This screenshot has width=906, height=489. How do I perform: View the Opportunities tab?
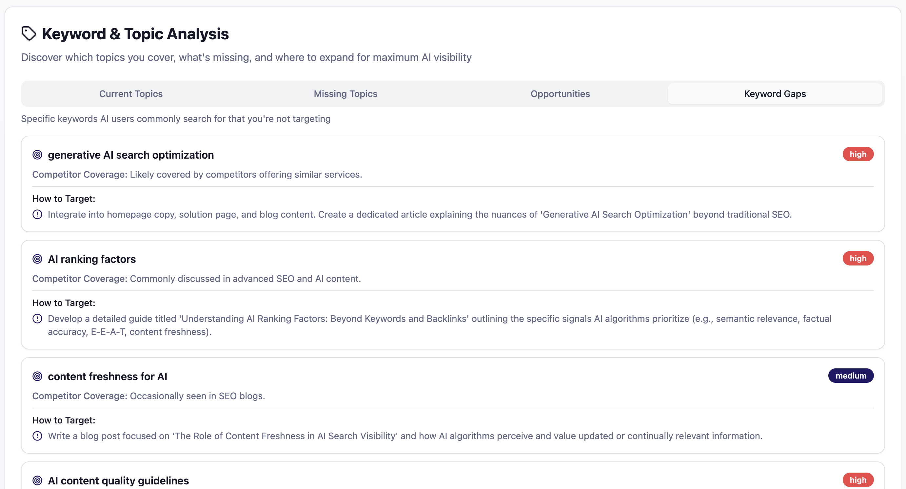560,93
